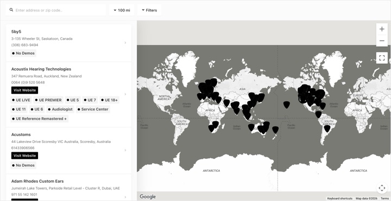The width and height of the screenshot is (391, 201).
Task: Click the lone mid-Pacific map pin
Action: tap(287, 105)
